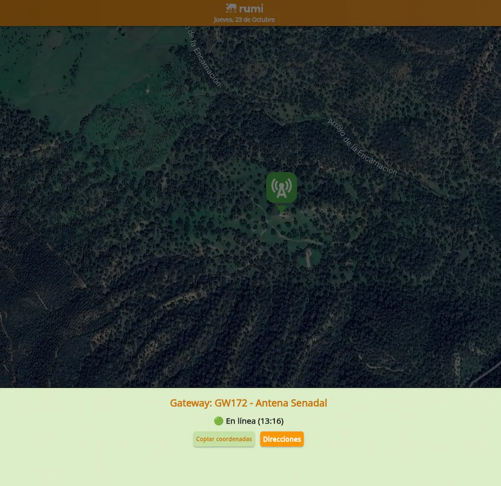Click the rumi title text
Viewport: 501px width, 486px height.
click(x=251, y=8)
